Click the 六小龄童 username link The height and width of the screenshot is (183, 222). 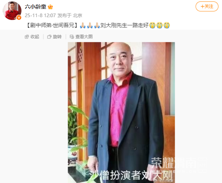tap(35, 7)
